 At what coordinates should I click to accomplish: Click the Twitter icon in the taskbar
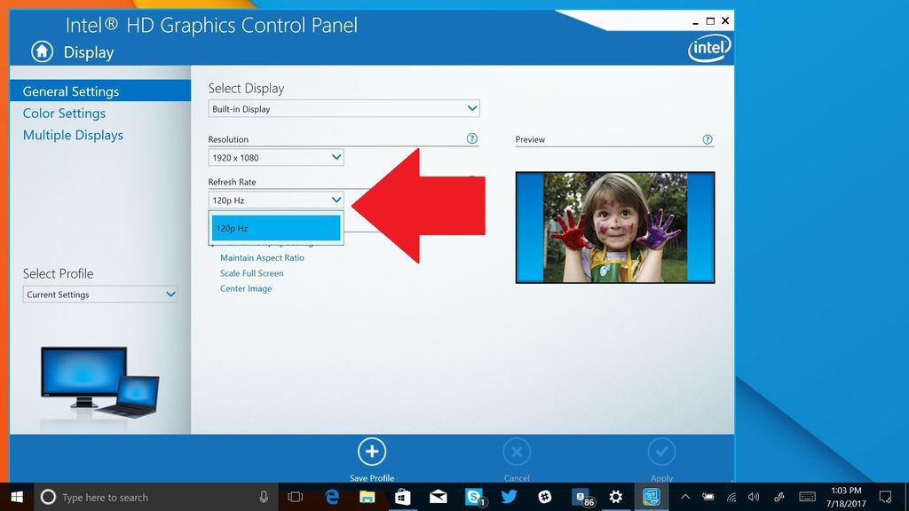click(x=510, y=497)
